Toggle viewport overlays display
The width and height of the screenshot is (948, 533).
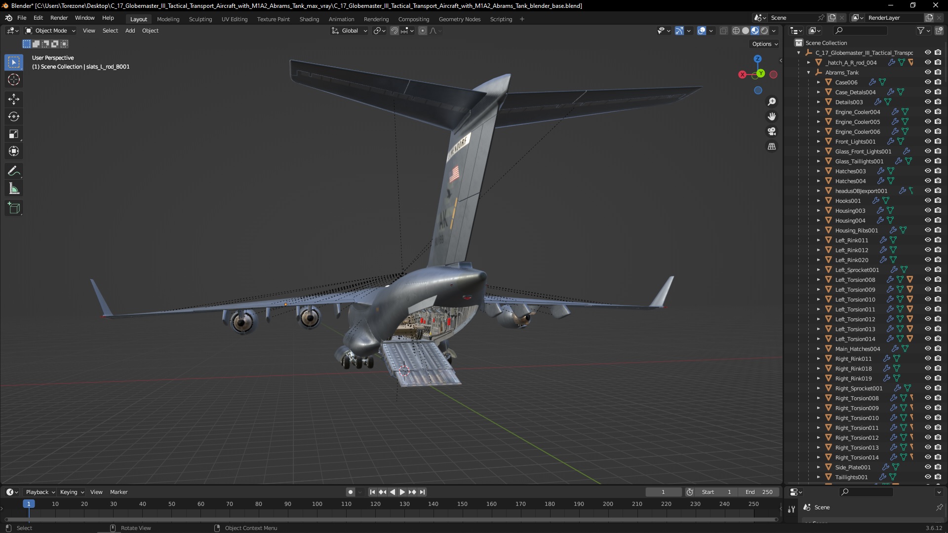tap(702, 31)
